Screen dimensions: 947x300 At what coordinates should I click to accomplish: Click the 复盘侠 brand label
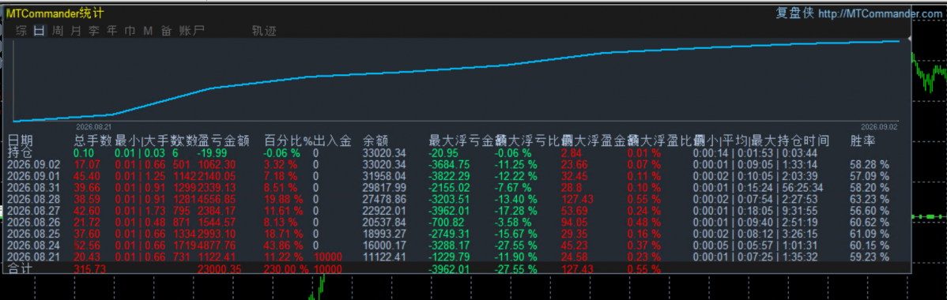[x=794, y=13]
